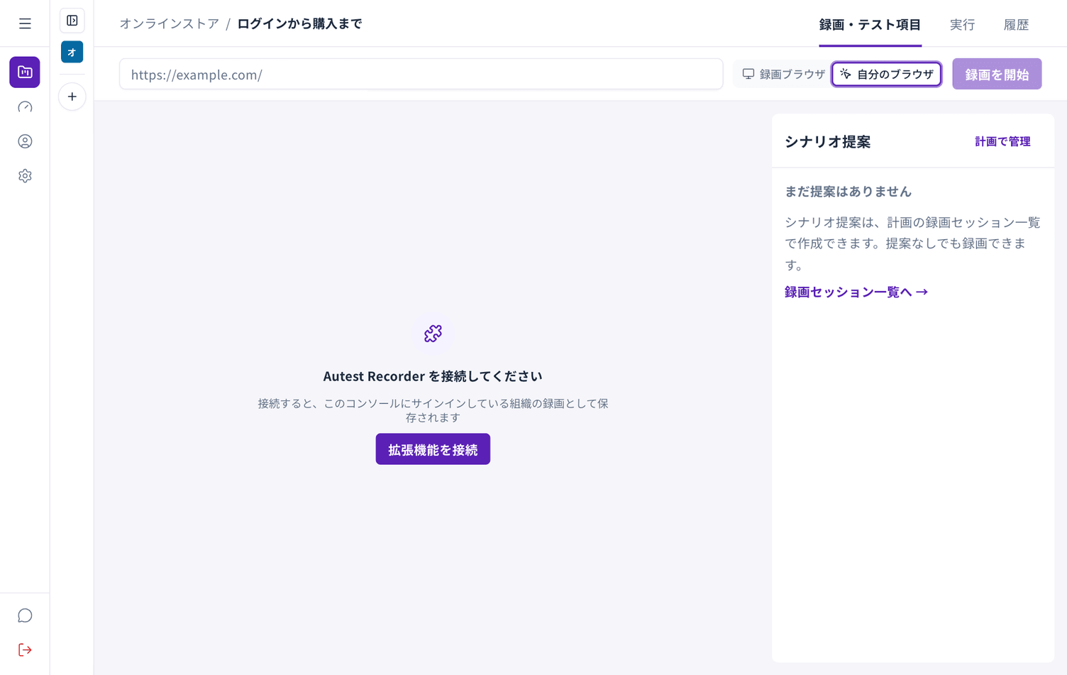Open the settings gear icon

[x=25, y=176]
